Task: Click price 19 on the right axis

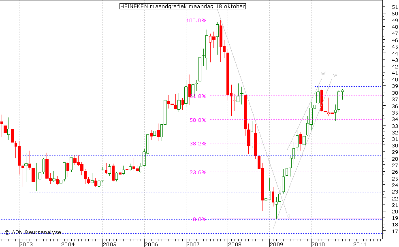Action: [395, 218]
